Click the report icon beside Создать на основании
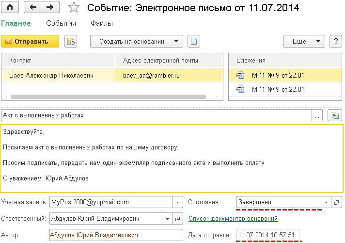 point(193,41)
